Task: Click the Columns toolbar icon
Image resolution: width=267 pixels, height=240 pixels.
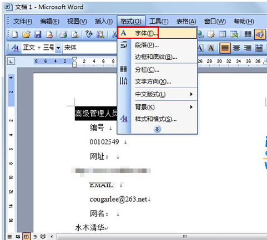Action: [x=248, y=34]
